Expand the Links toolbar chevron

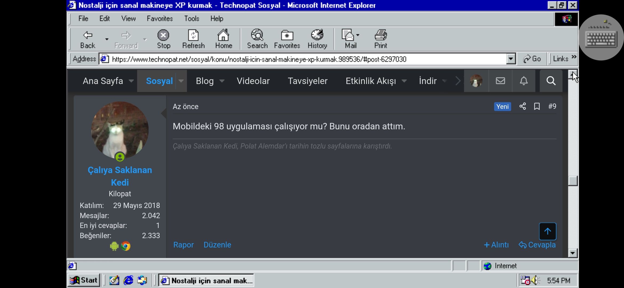[574, 57]
